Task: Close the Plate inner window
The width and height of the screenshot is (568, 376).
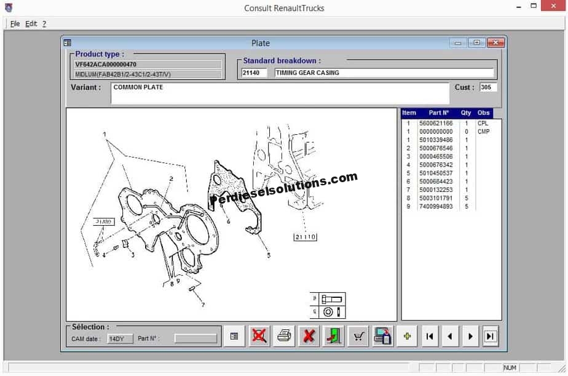Action: 495,43
